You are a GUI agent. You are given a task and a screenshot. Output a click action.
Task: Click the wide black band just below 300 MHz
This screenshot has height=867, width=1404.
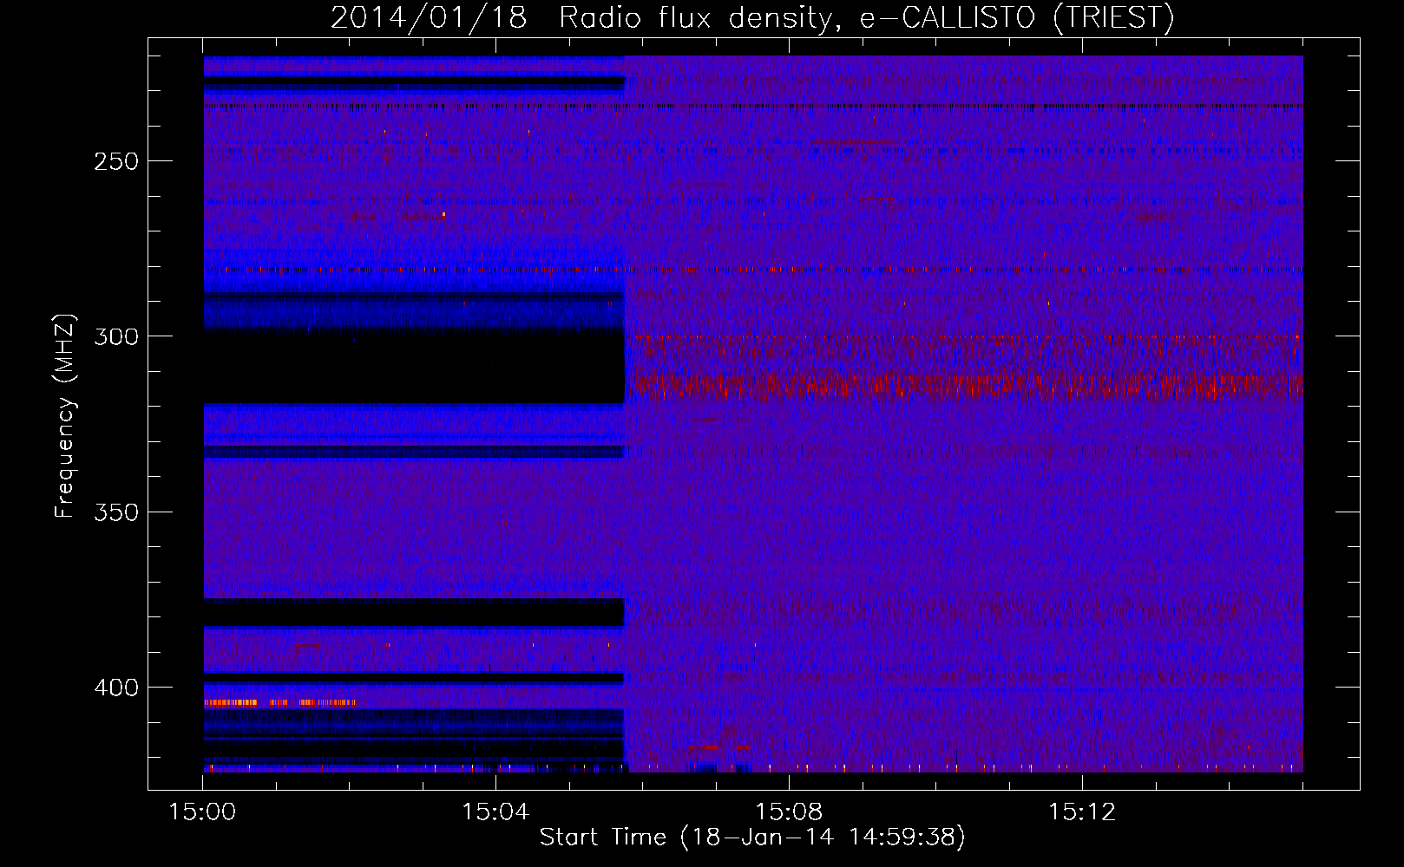coord(414,367)
